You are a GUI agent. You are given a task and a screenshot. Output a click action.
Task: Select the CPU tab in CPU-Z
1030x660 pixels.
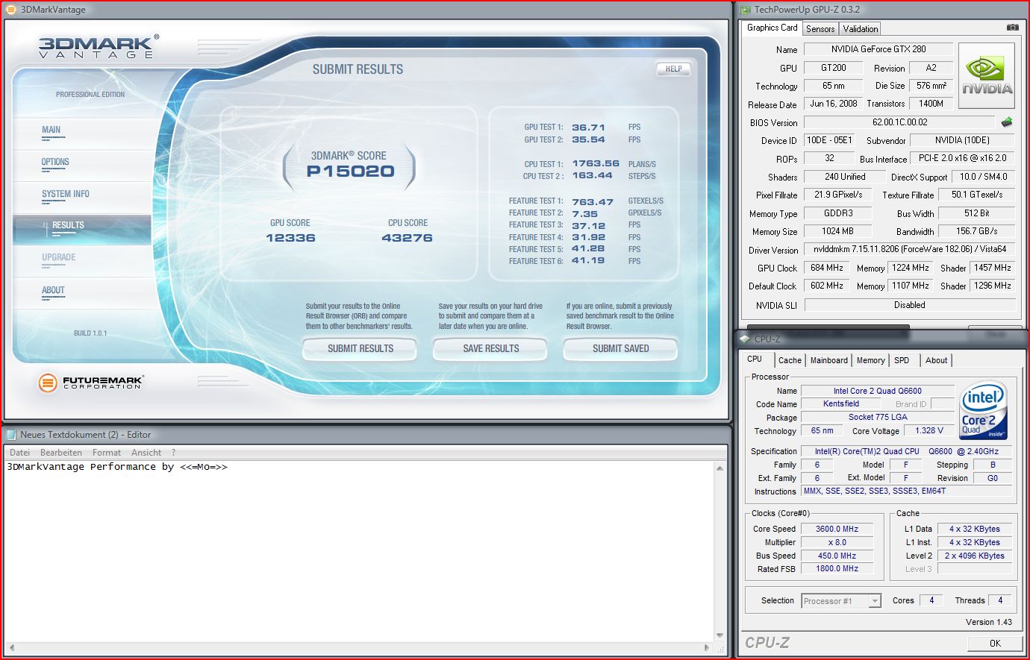tap(755, 359)
